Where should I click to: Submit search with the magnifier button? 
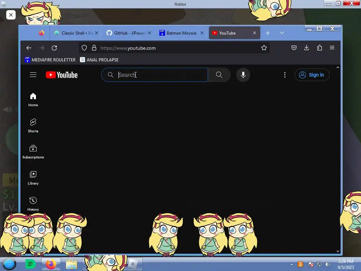click(x=219, y=75)
